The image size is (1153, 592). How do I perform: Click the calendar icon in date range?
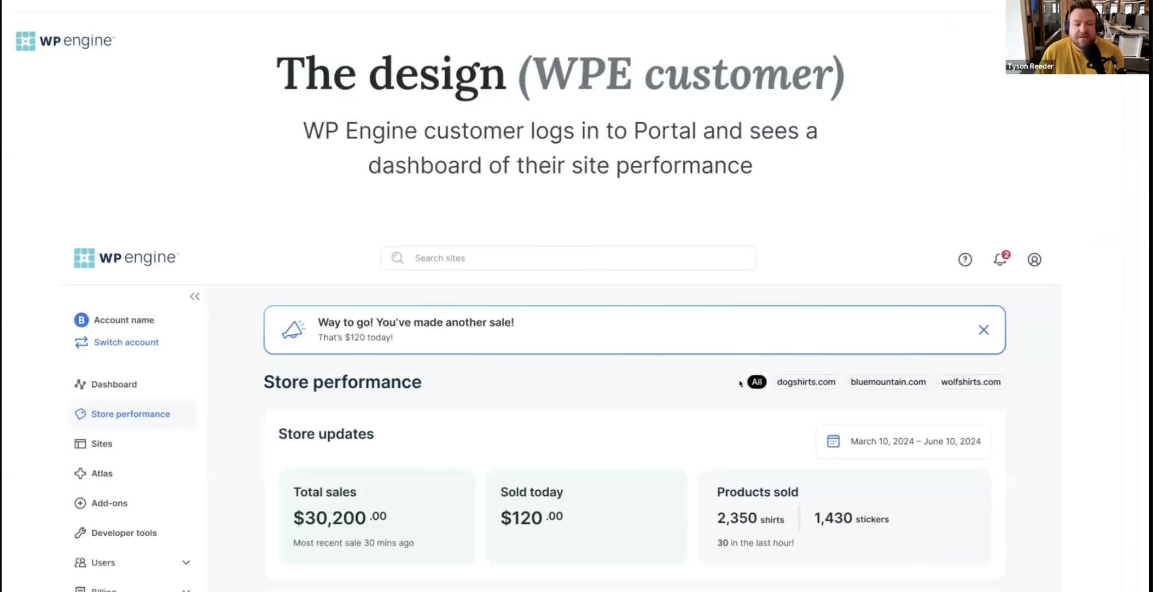[x=833, y=441]
